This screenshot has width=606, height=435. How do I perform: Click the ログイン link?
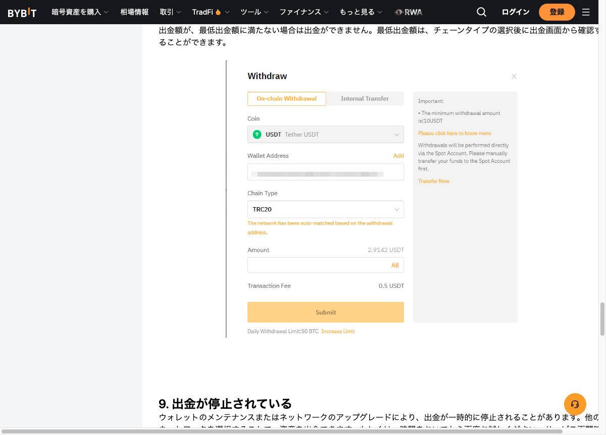[516, 12]
